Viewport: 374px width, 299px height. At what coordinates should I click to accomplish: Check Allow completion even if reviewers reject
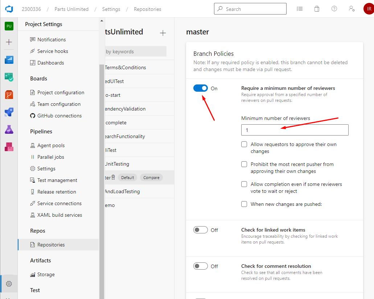(x=244, y=184)
